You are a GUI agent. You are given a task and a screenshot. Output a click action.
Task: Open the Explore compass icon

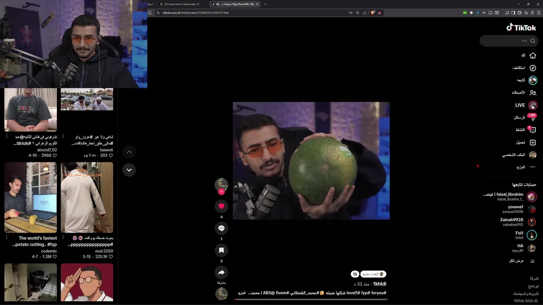point(533,68)
